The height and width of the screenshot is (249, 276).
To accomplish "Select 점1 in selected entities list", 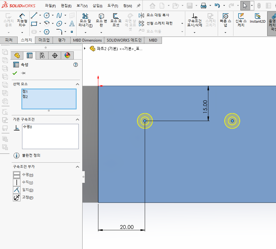I will pos(25,92).
